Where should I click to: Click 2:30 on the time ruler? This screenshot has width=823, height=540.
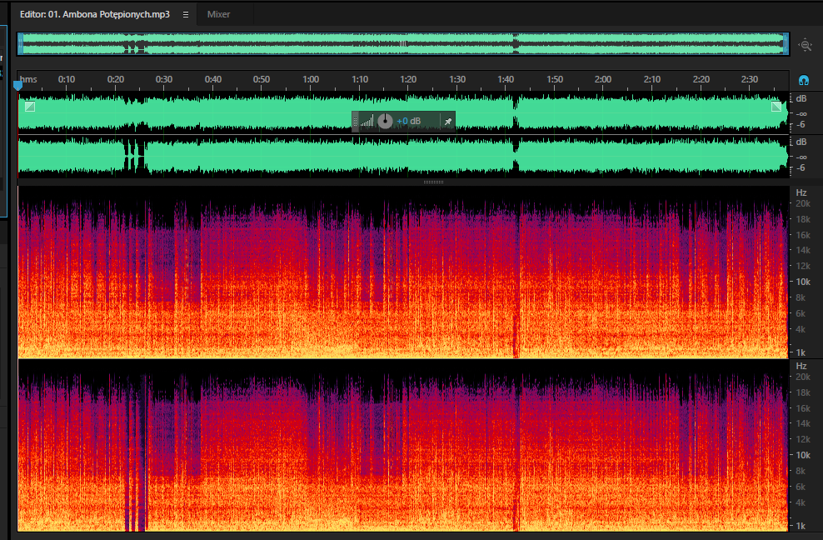tap(750, 79)
